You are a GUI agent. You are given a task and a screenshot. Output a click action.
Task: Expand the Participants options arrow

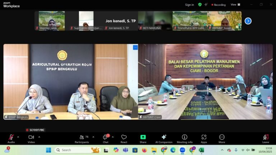[x=93, y=137]
